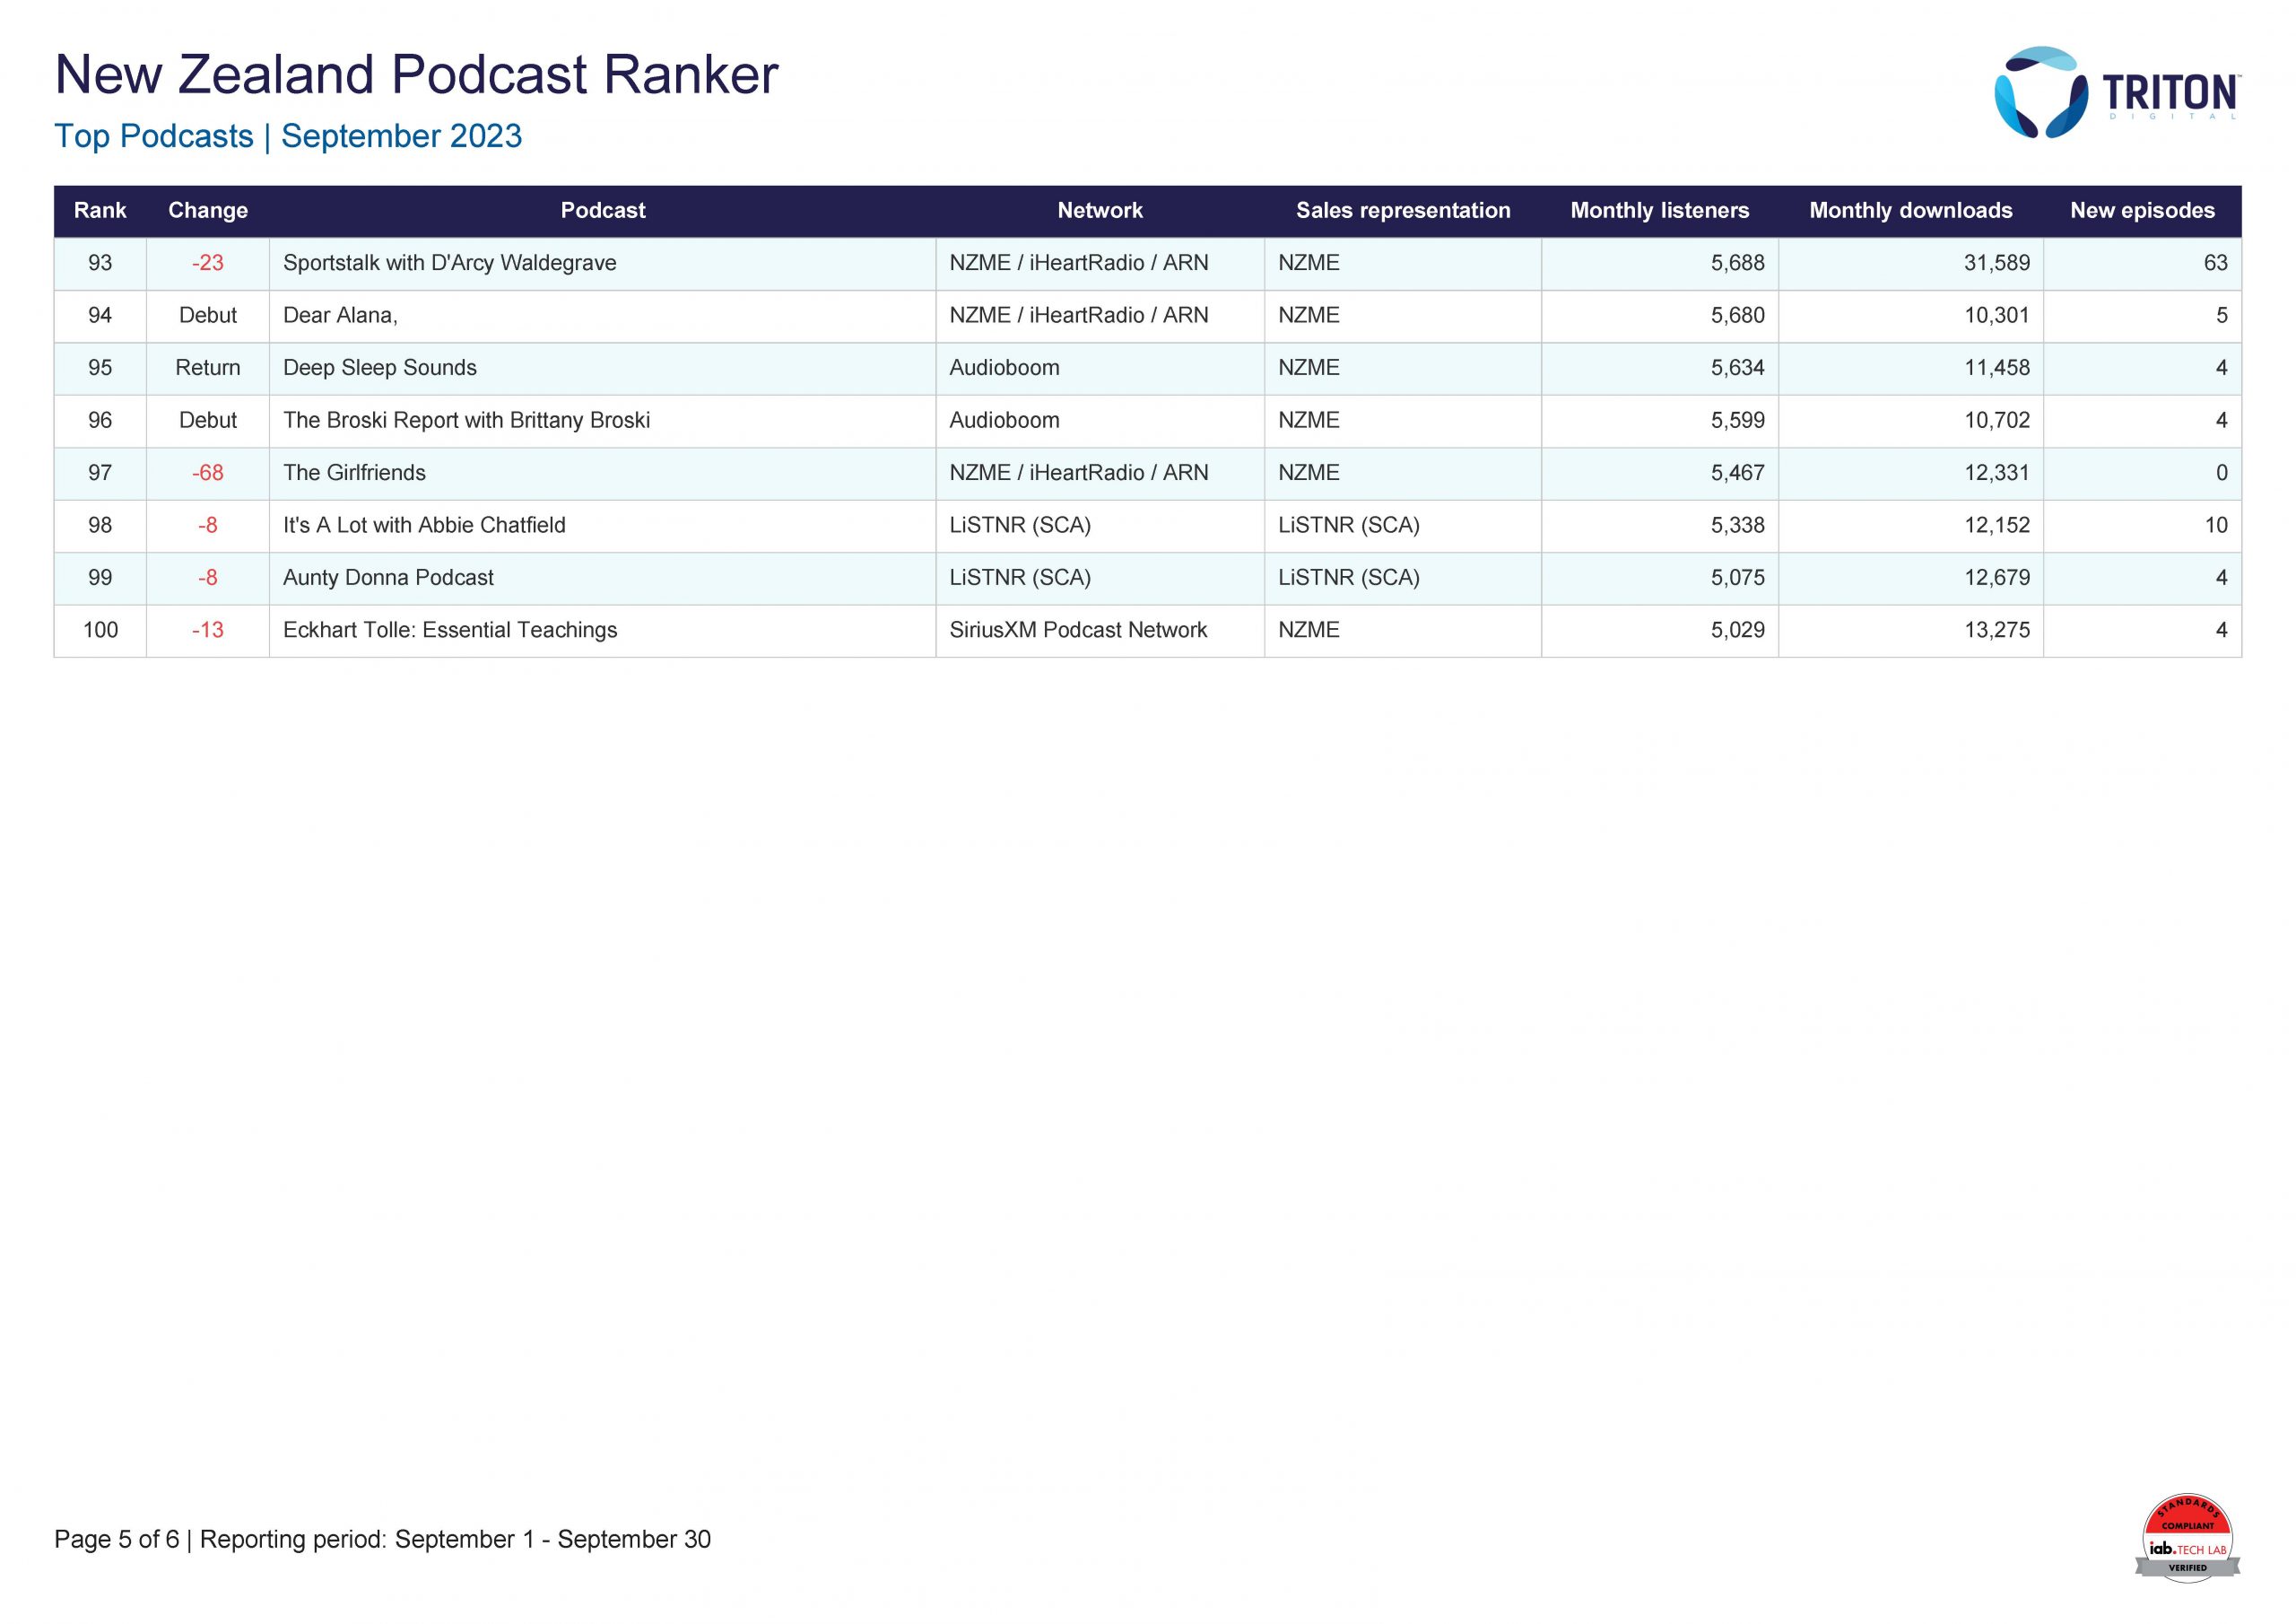Click monthly listeners value 5,467
Screen dimensions: 2296x1624
1738,472
